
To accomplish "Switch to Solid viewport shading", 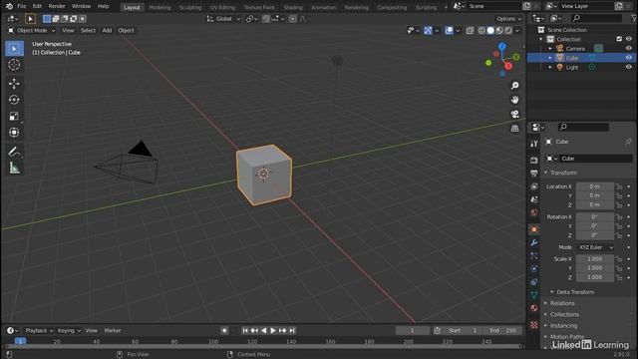I will (x=490, y=31).
